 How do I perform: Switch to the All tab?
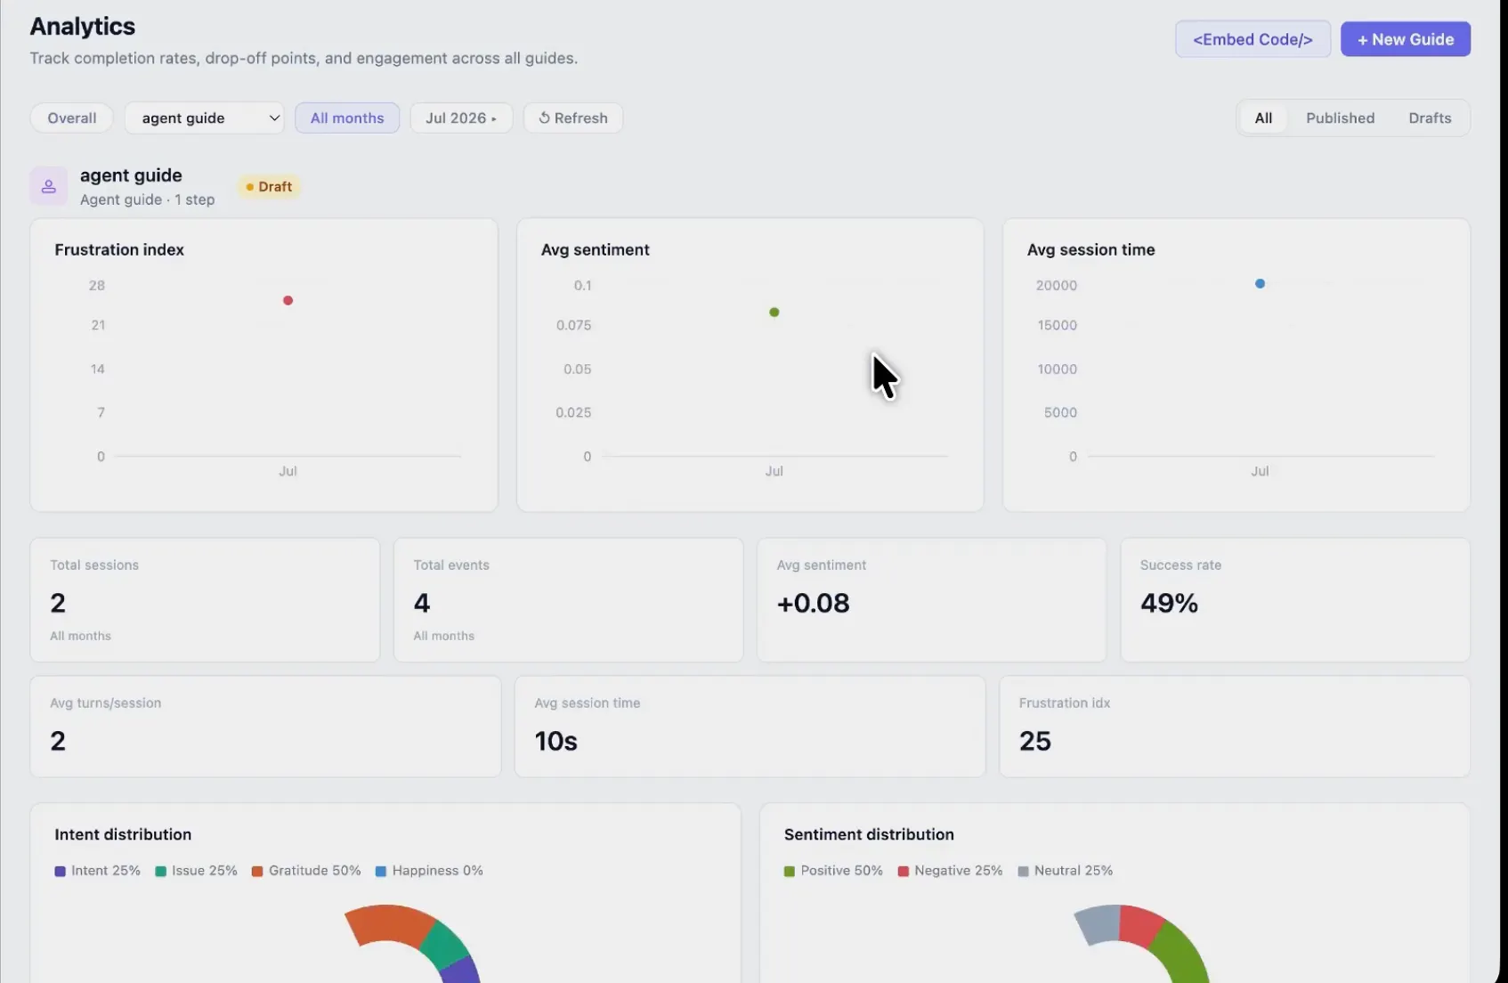pyautogui.click(x=1263, y=118)
